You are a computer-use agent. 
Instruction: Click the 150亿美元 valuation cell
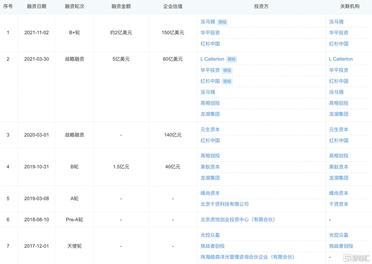173,33
